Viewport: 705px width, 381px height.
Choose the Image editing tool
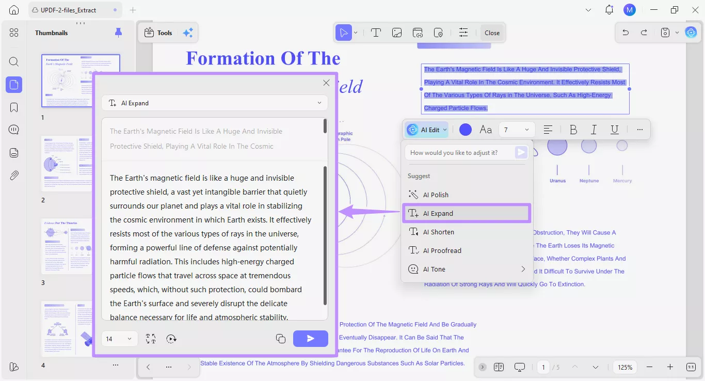397,33
